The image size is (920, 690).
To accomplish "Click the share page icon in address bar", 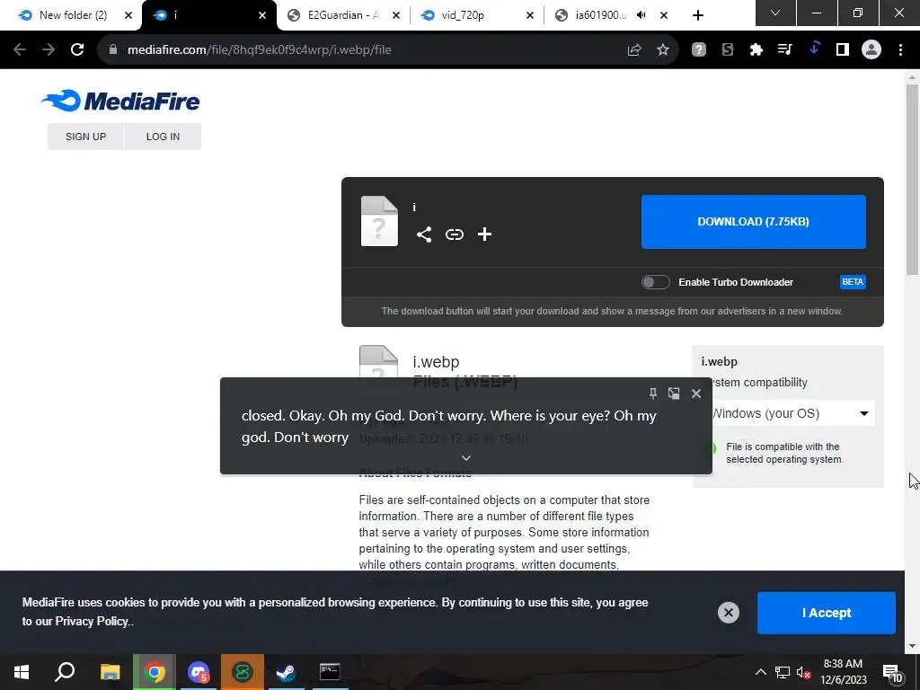I will click(633, 50).
